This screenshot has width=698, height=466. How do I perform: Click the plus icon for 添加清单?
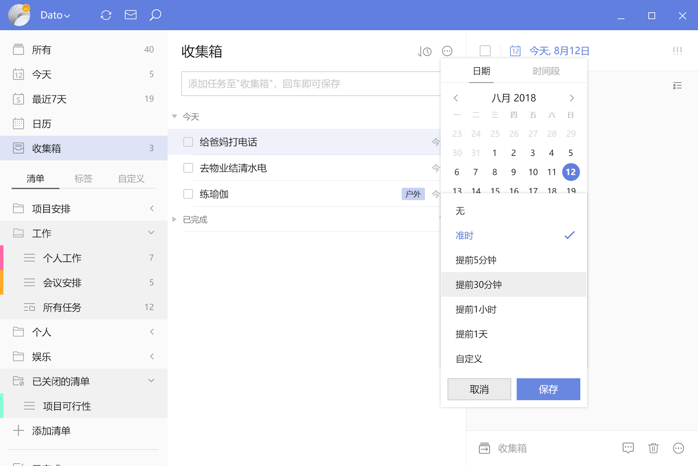18,431
